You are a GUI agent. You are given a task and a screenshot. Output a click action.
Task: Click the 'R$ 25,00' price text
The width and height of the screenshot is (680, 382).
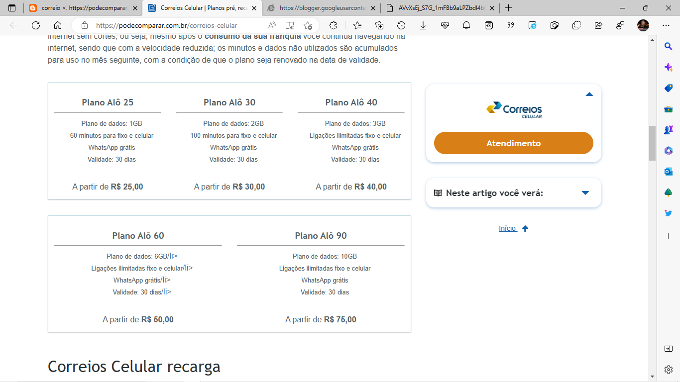coord(127,187)
